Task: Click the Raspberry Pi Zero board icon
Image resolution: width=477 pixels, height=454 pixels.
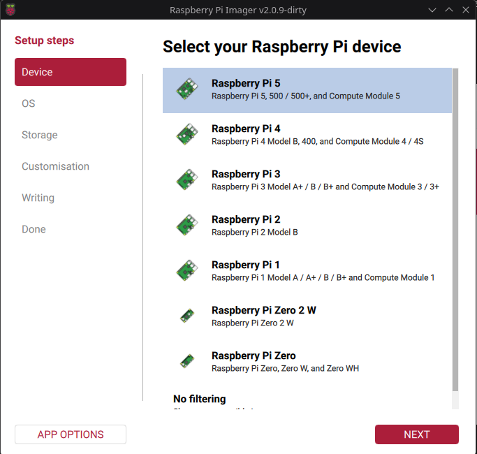Action: pyautogui.click(x=186, y=361)
